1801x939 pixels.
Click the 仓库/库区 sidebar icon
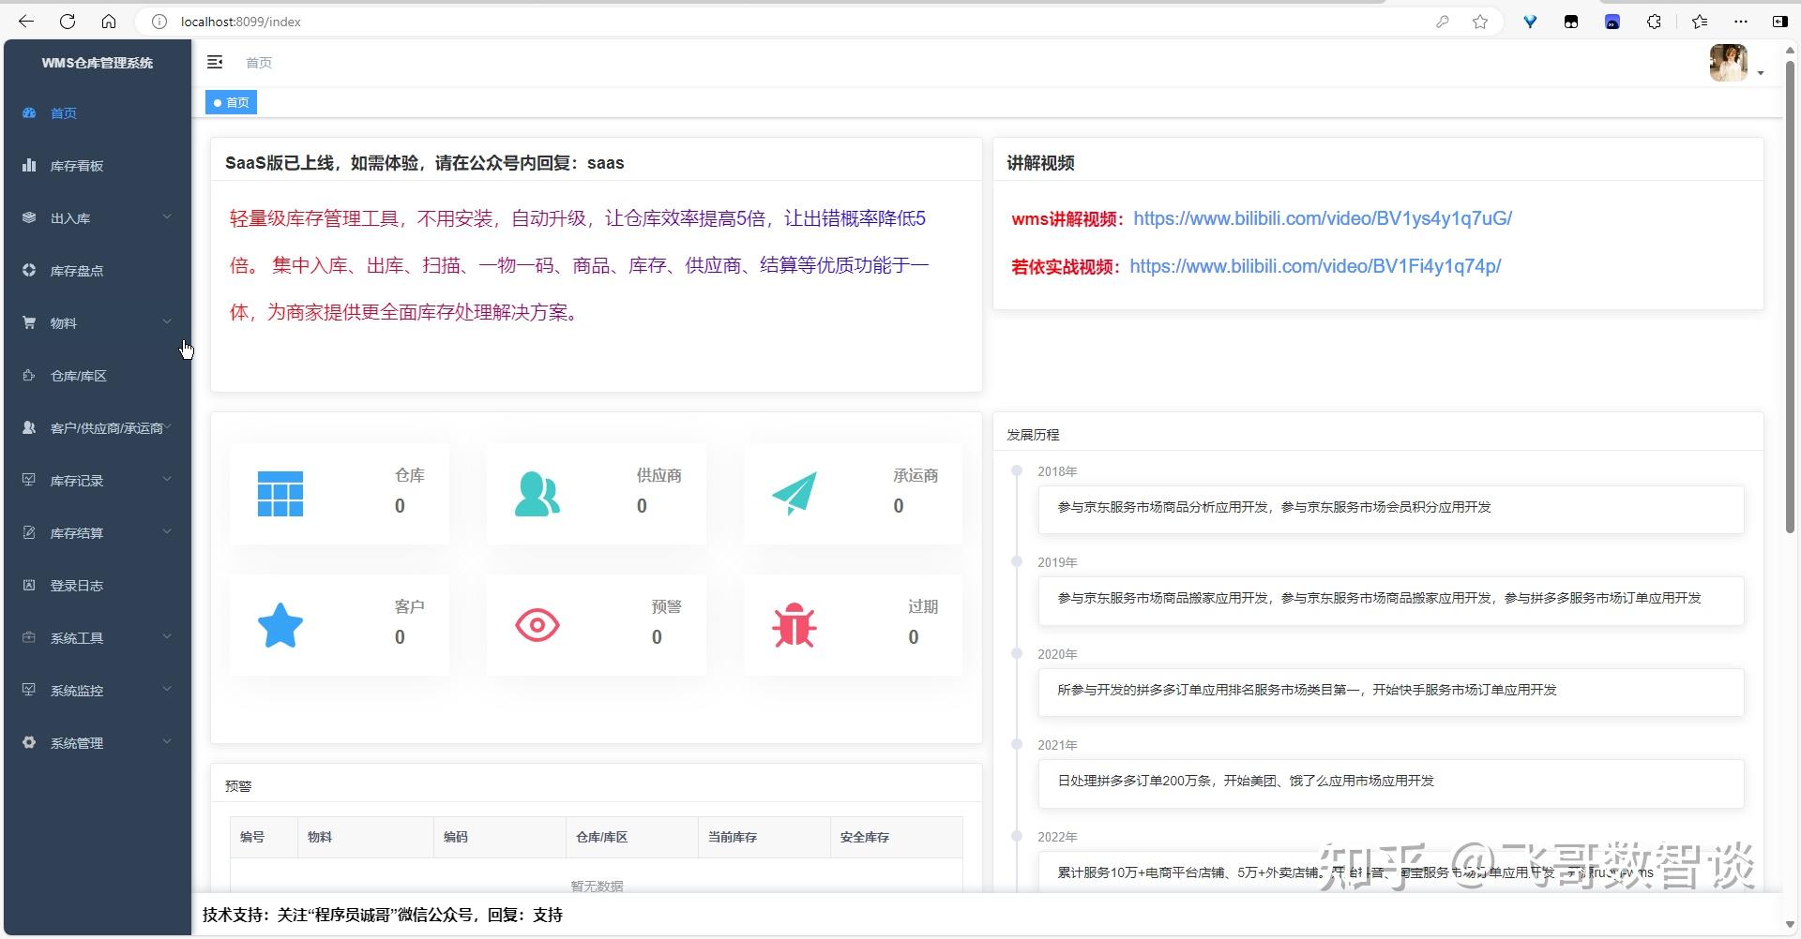(29, 376)
